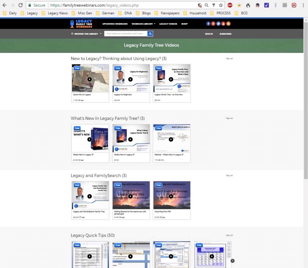Focus the Find webinars search field
This screenshot has height=268, width=308.
126,34
